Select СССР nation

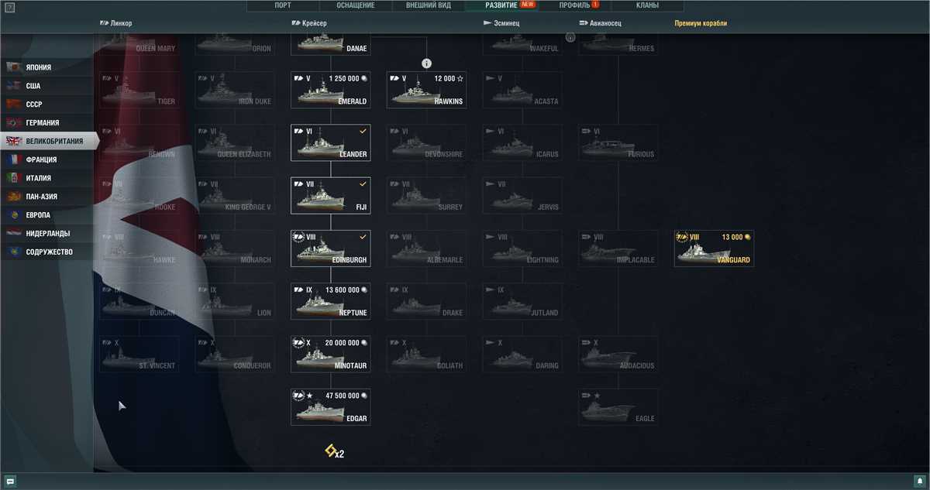point(48,105)
